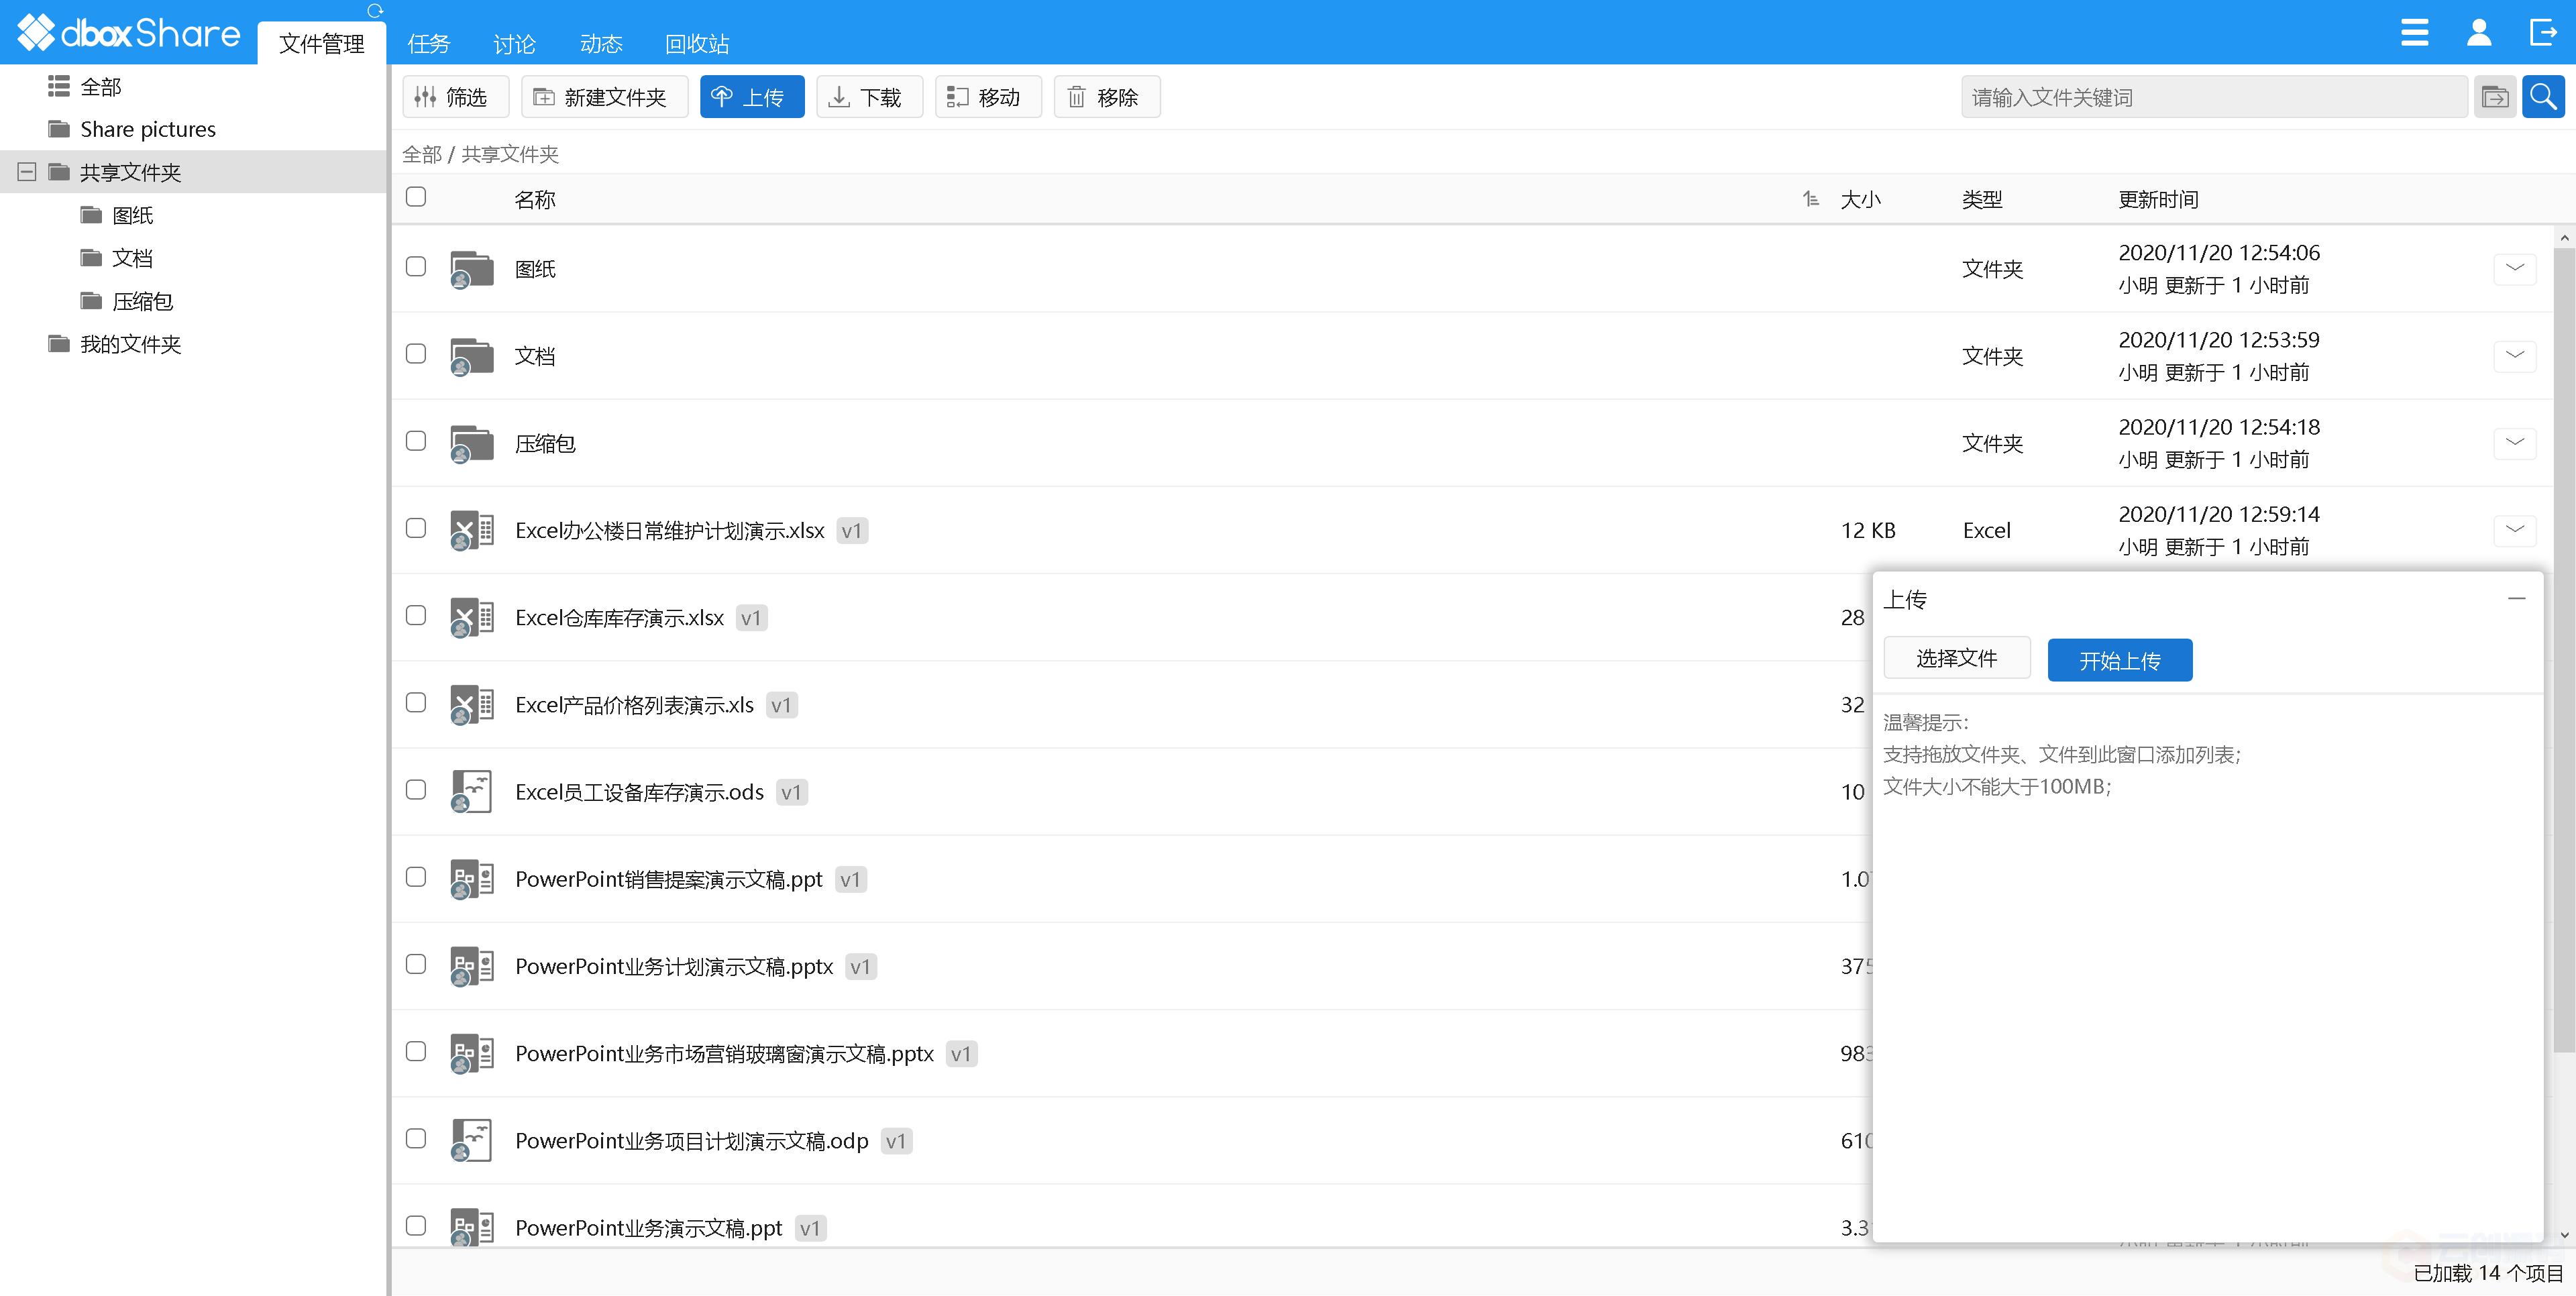The width and height of the screenshot is (2576, 1296).
Task: Toggle checkbox for Excel办公楼日常维护计划演示.xlsx
Action: coord(418,529)
